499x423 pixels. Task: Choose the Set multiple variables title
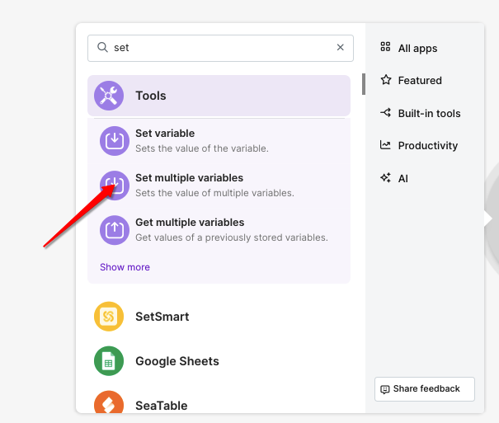(x=189, y=178)
